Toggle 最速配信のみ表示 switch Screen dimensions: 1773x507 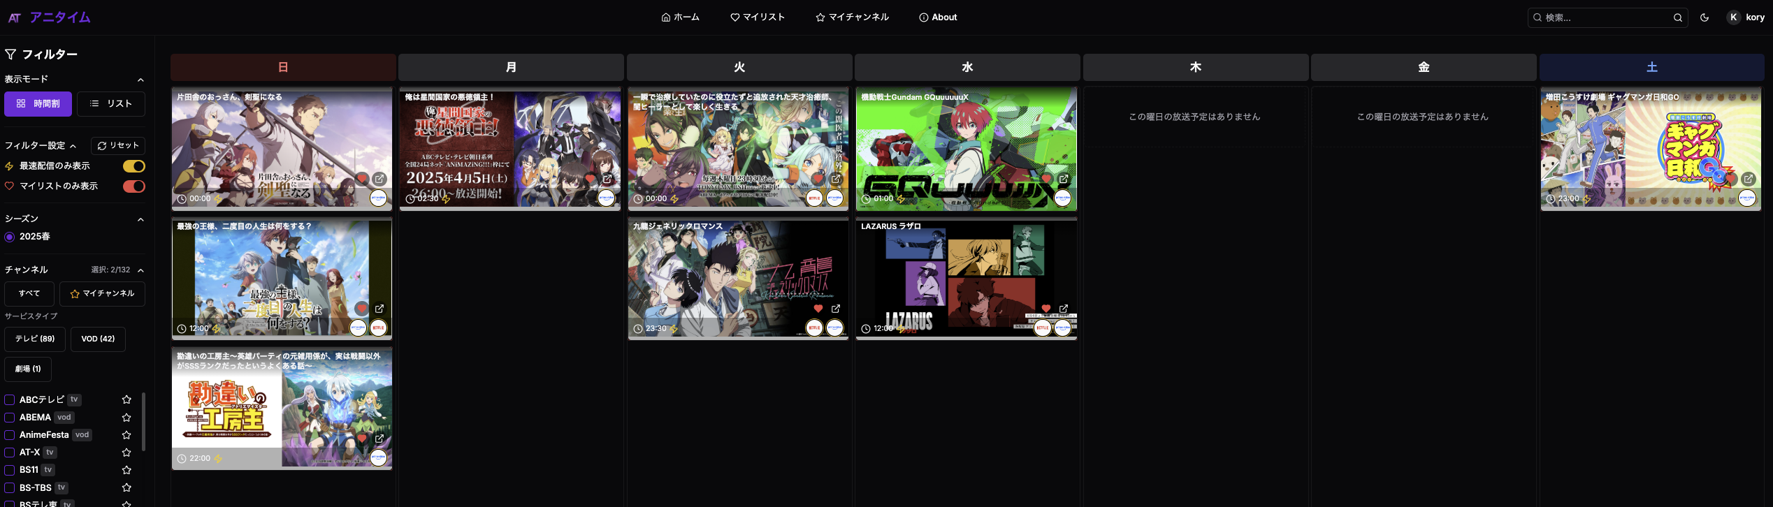point(134,166)
